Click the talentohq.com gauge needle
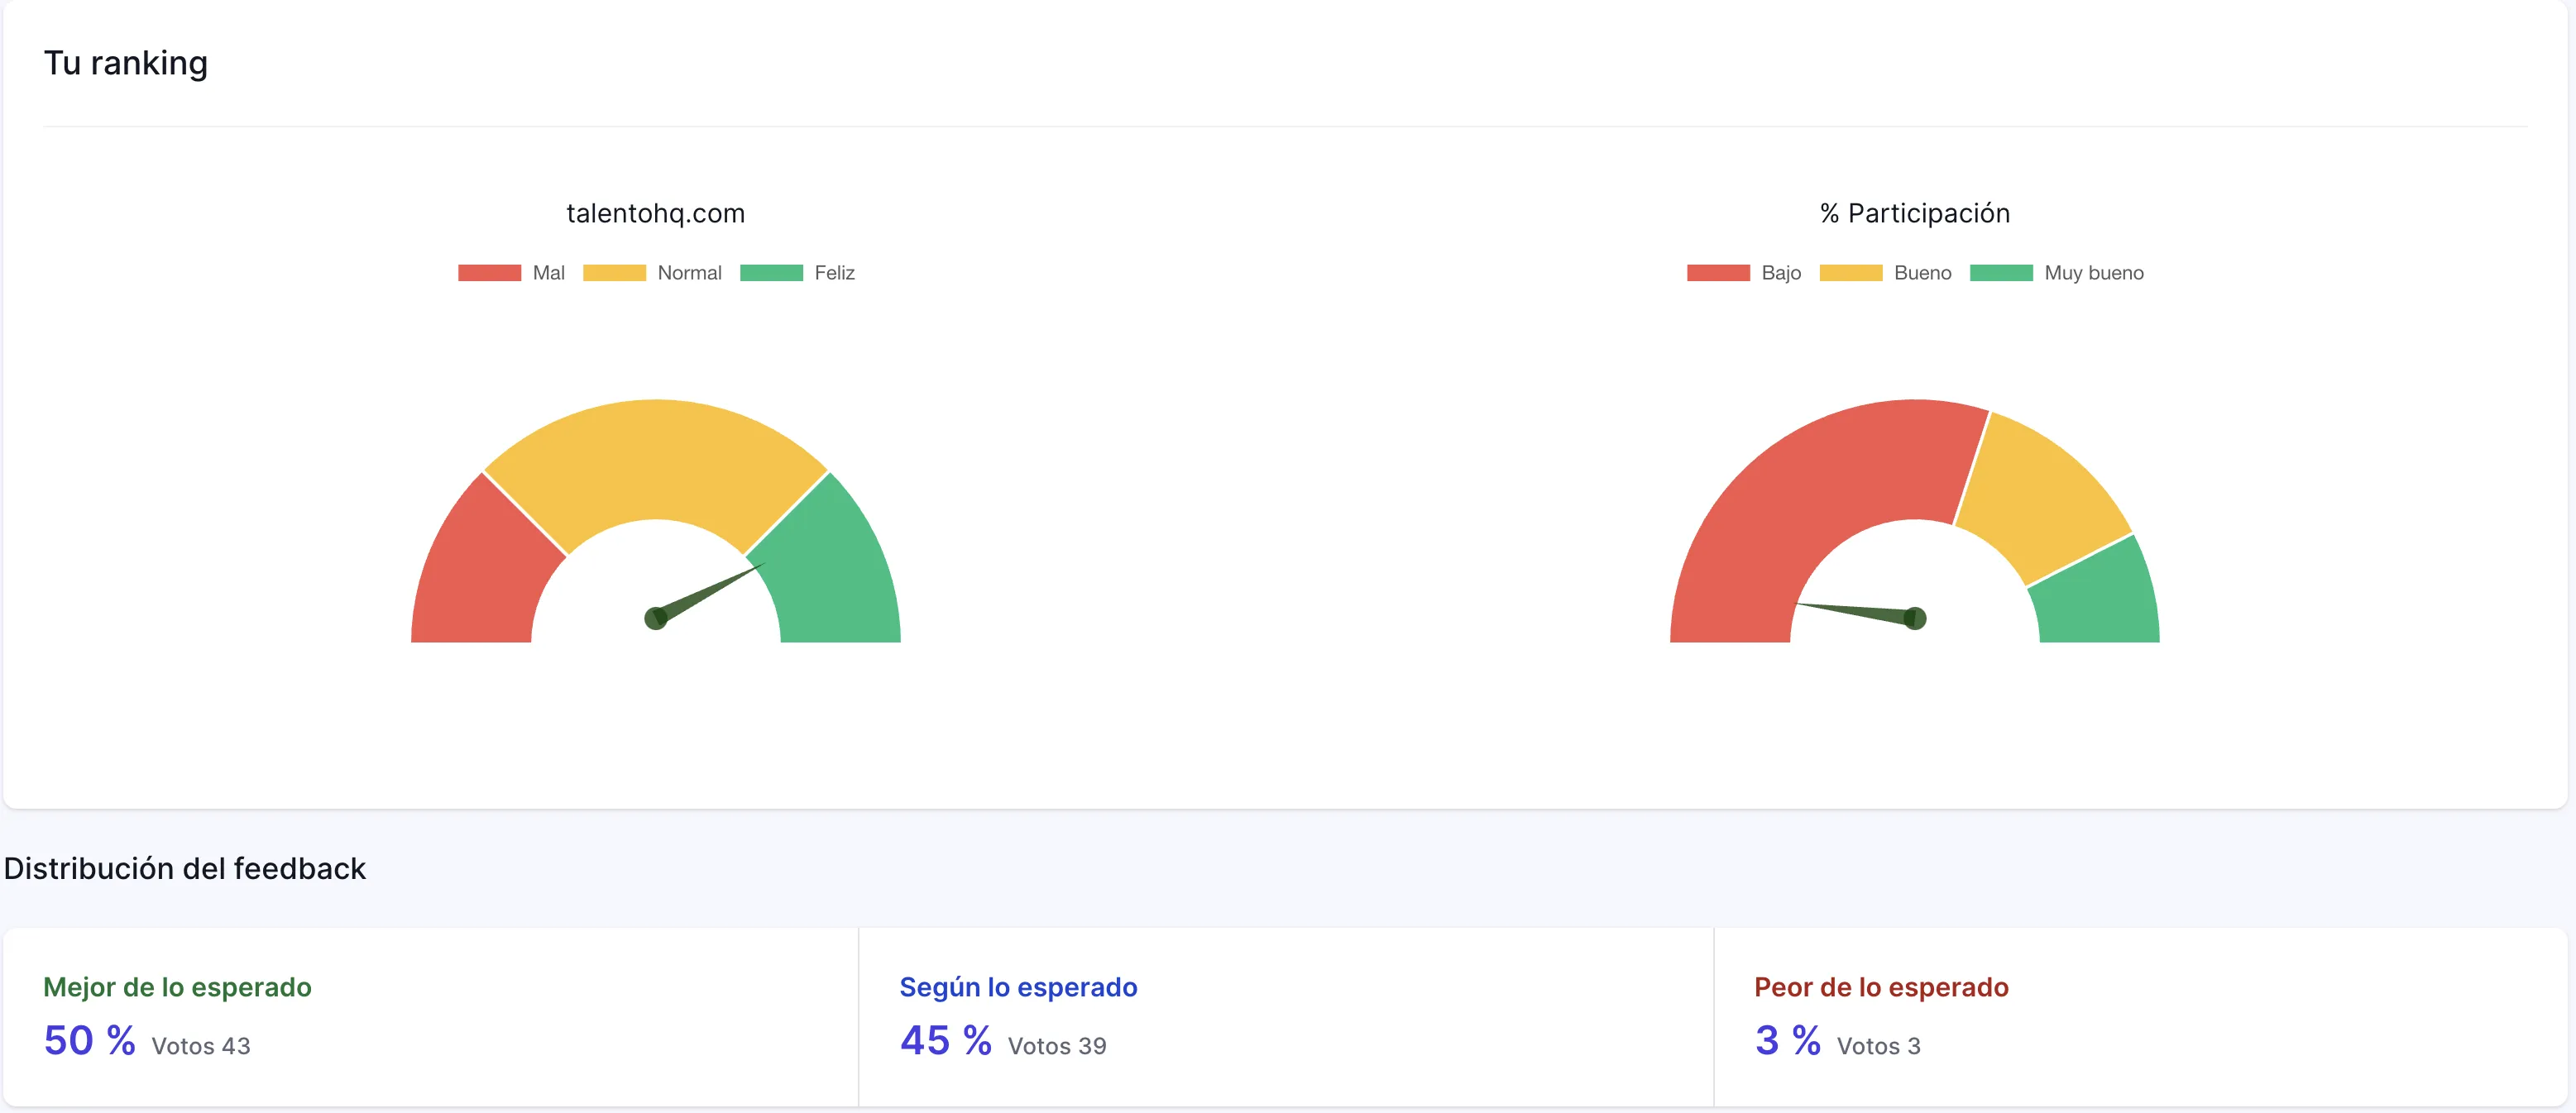Image resolution: width=2576 pixels, height=1113 pixels. point(710,590)
